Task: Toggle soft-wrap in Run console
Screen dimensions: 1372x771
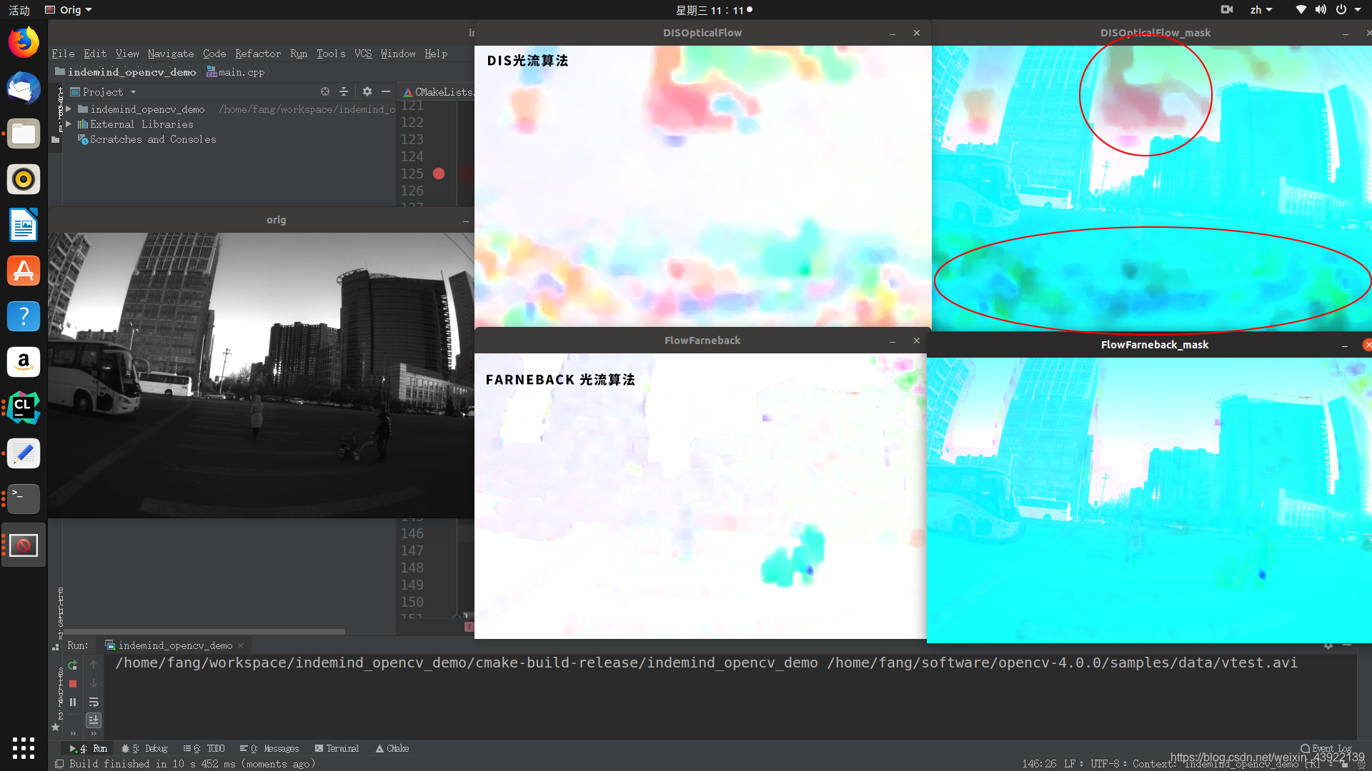Action: [x=94, y=702]
